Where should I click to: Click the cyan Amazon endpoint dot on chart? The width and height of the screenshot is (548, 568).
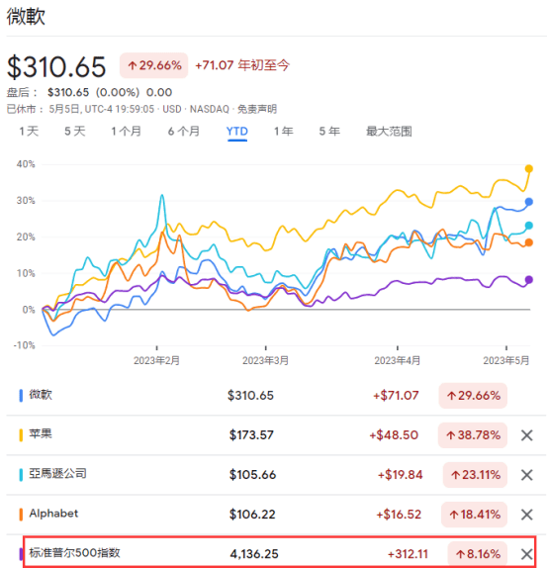click(529, 226)
